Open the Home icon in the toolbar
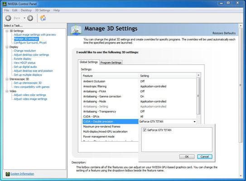 pyautogui.click(x=43, y=18)
